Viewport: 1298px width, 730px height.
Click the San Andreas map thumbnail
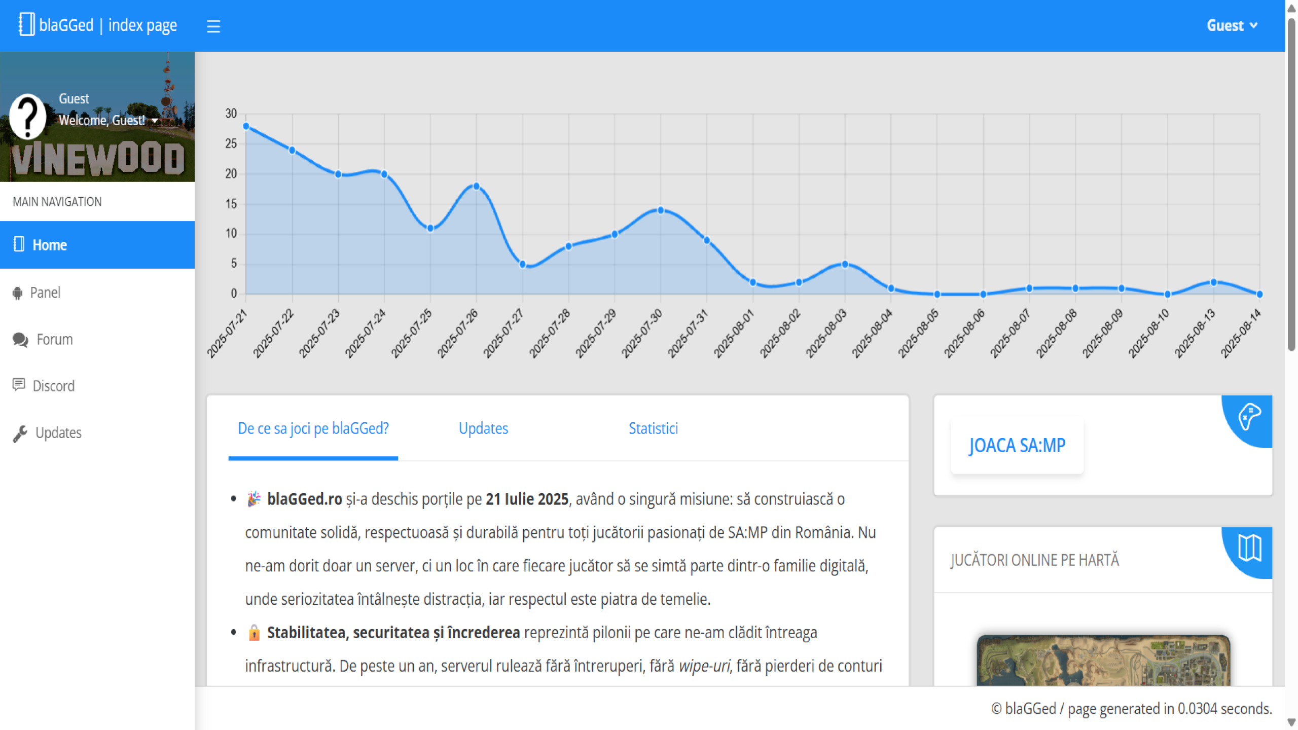(x=1103, y=660)
